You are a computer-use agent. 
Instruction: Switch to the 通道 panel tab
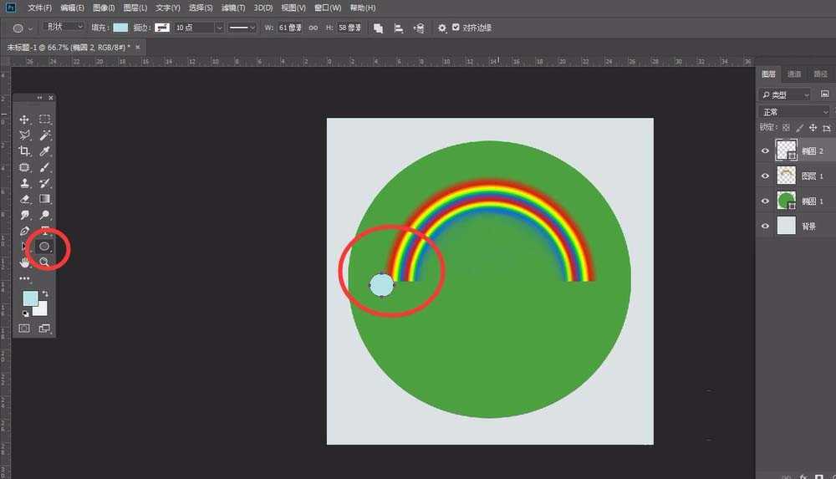[x=794, y=74]
